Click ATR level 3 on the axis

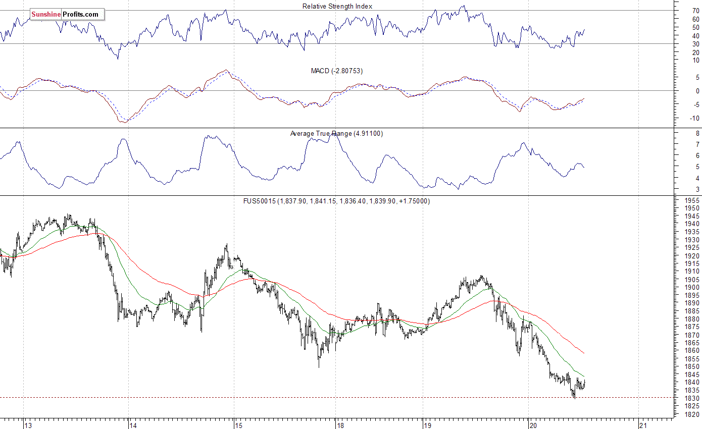tap(697, 190)
